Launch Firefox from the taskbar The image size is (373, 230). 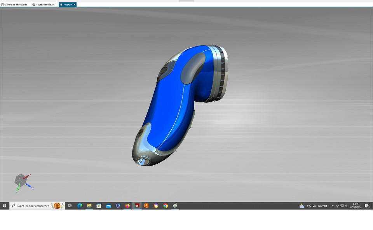pyautogui.click(x=127, y=206)
